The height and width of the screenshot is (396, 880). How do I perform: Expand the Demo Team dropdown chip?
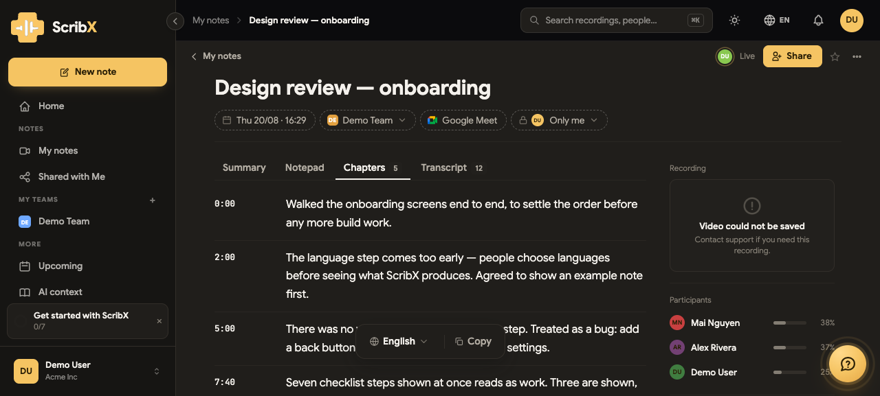point(368,120)
